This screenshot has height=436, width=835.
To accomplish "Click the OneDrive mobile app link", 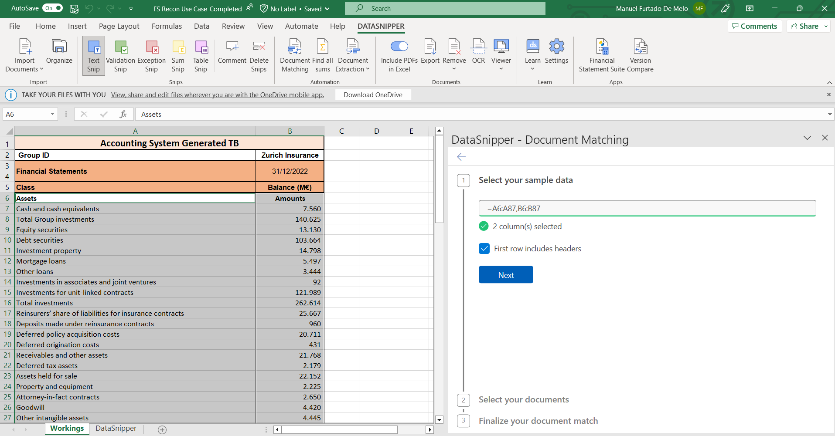I will 217,95.
